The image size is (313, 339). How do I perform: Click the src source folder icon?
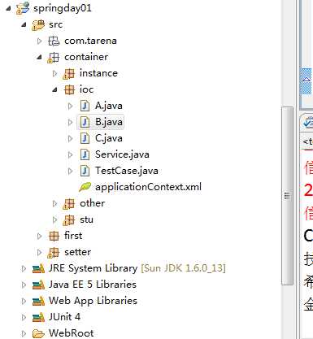(38, 24)
